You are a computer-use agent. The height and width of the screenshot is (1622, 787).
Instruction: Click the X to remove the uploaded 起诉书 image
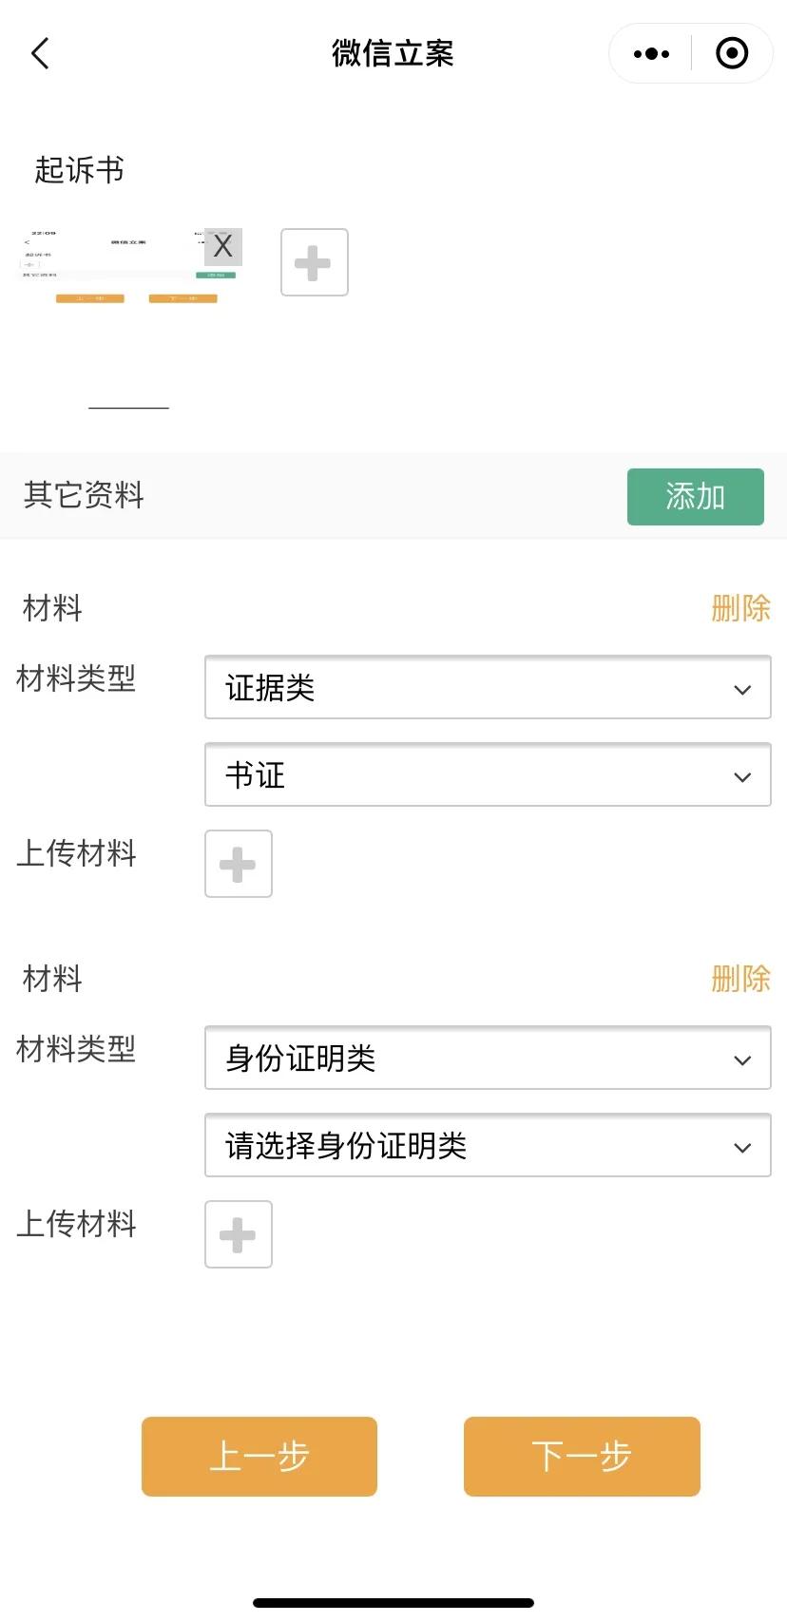(222, 246)
